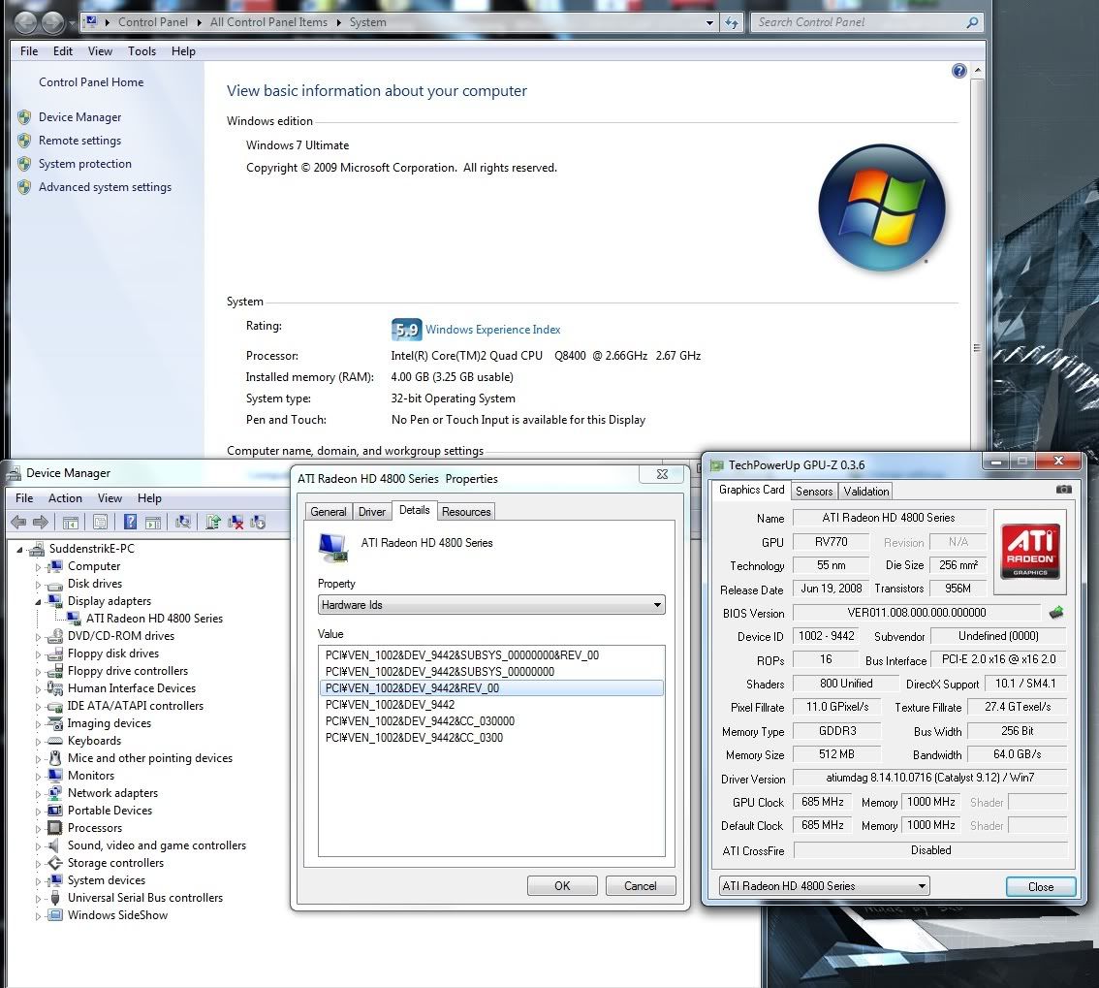
Task: Select the Windows SideShow tree item
Action: 118,915
